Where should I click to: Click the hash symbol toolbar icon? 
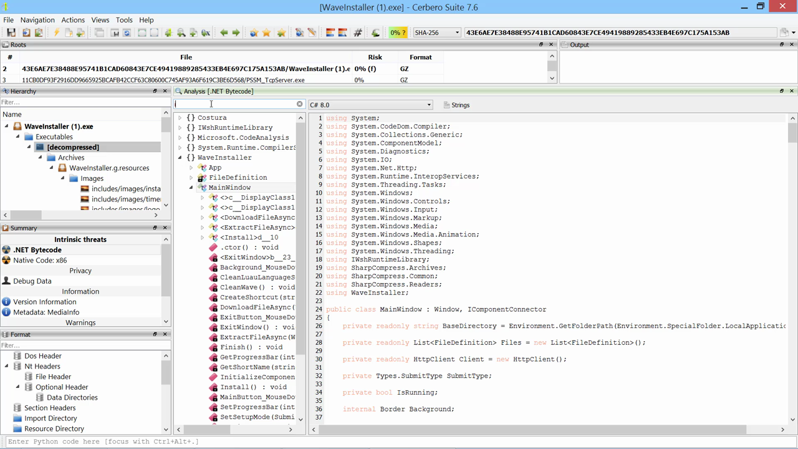[358, 32]
